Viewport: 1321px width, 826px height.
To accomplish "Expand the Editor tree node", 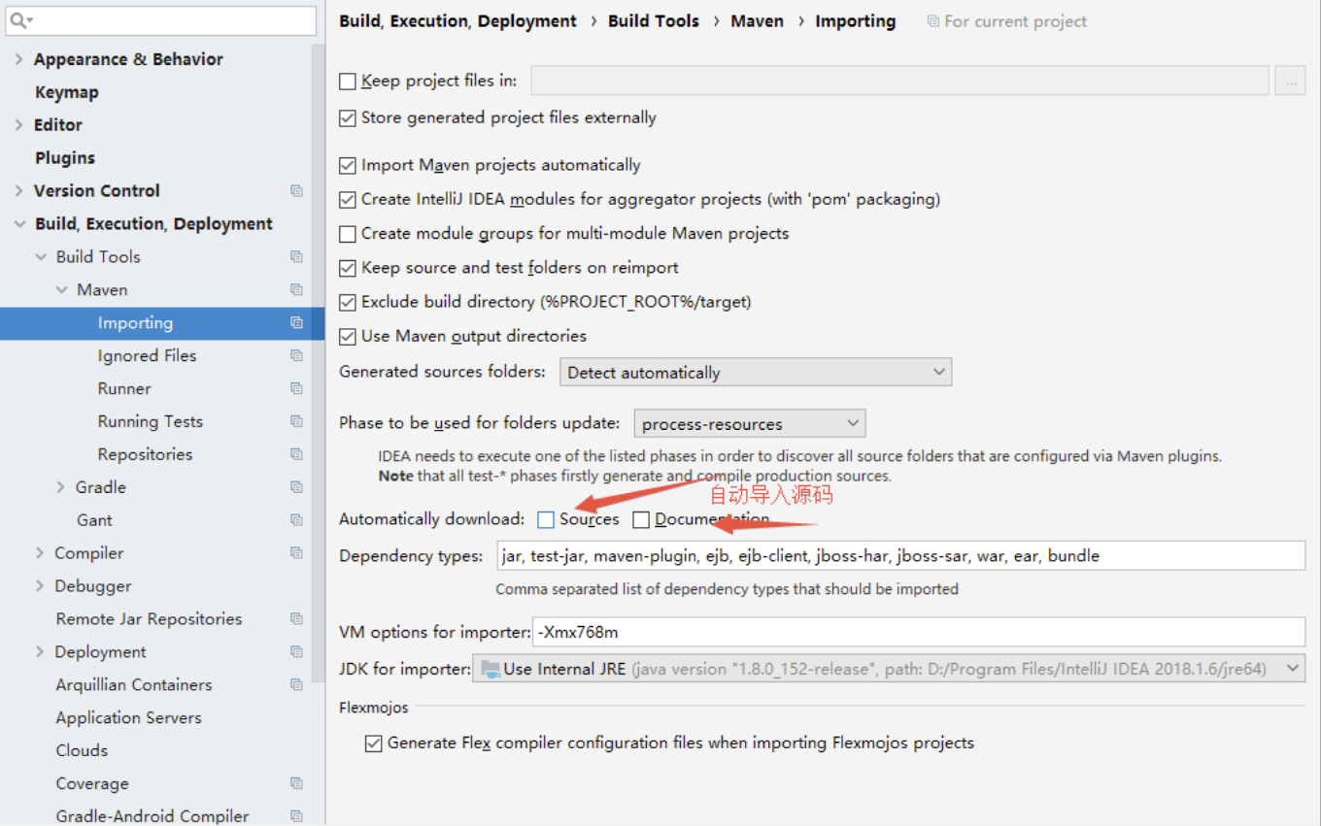I will click(18, 125).
